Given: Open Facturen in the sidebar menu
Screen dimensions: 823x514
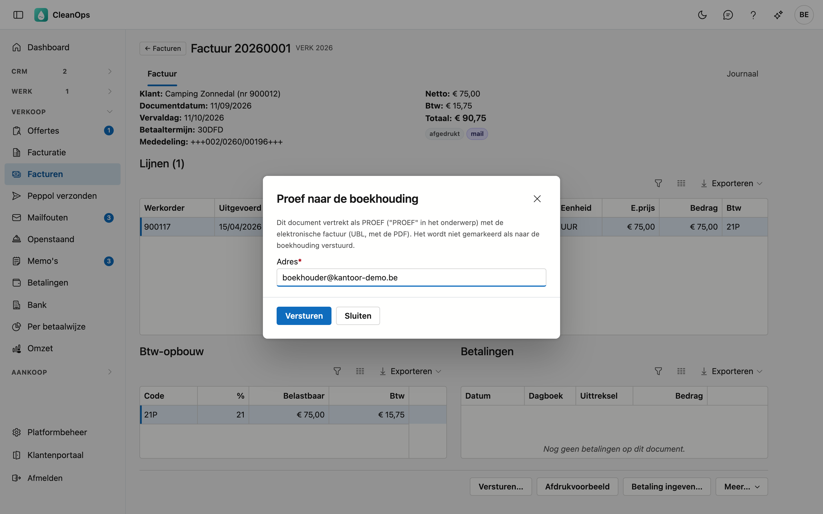Looking at the screenshot, I should 63,174.
